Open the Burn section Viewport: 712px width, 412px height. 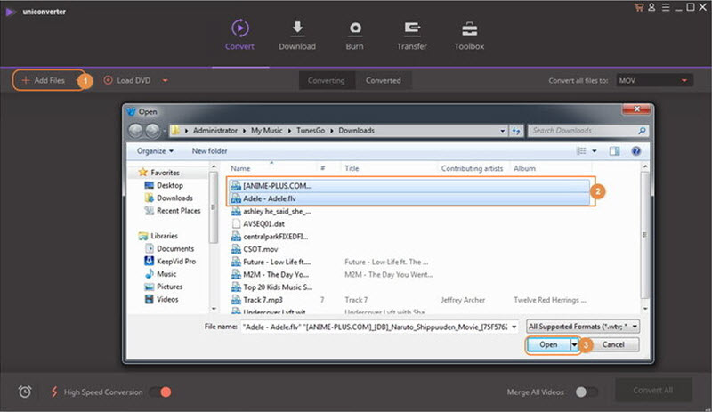pos(354,35)
